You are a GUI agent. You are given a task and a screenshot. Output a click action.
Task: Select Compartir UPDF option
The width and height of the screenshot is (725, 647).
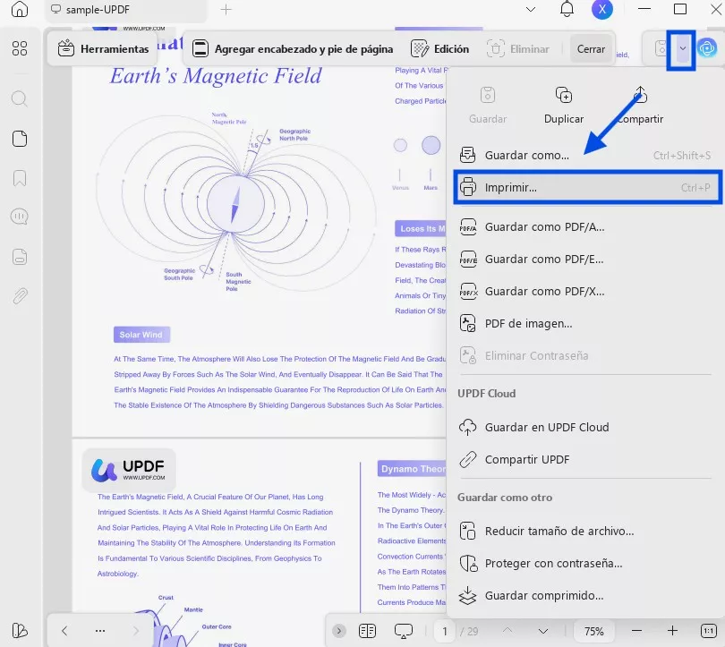click(585, 459)
